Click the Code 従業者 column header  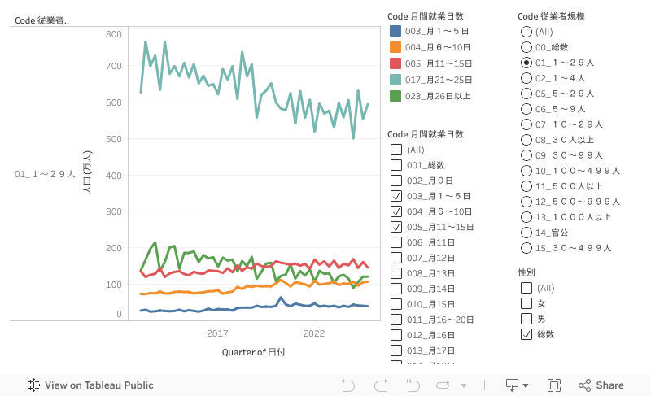click(42, 20)
